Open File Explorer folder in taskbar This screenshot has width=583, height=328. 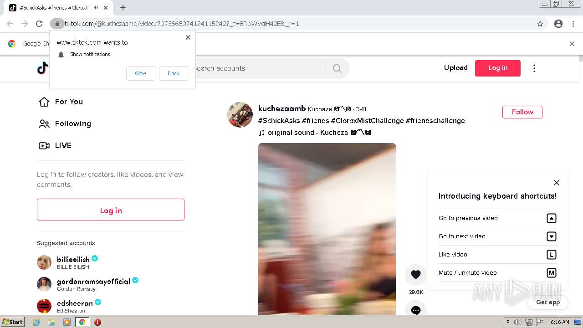coord(51,322)
